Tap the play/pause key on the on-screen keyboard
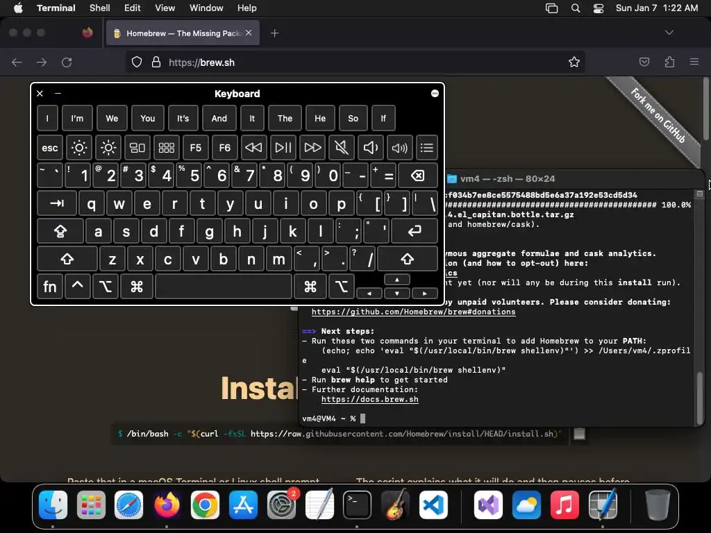Viewport: 711px width, 533px height. point(283,148)
